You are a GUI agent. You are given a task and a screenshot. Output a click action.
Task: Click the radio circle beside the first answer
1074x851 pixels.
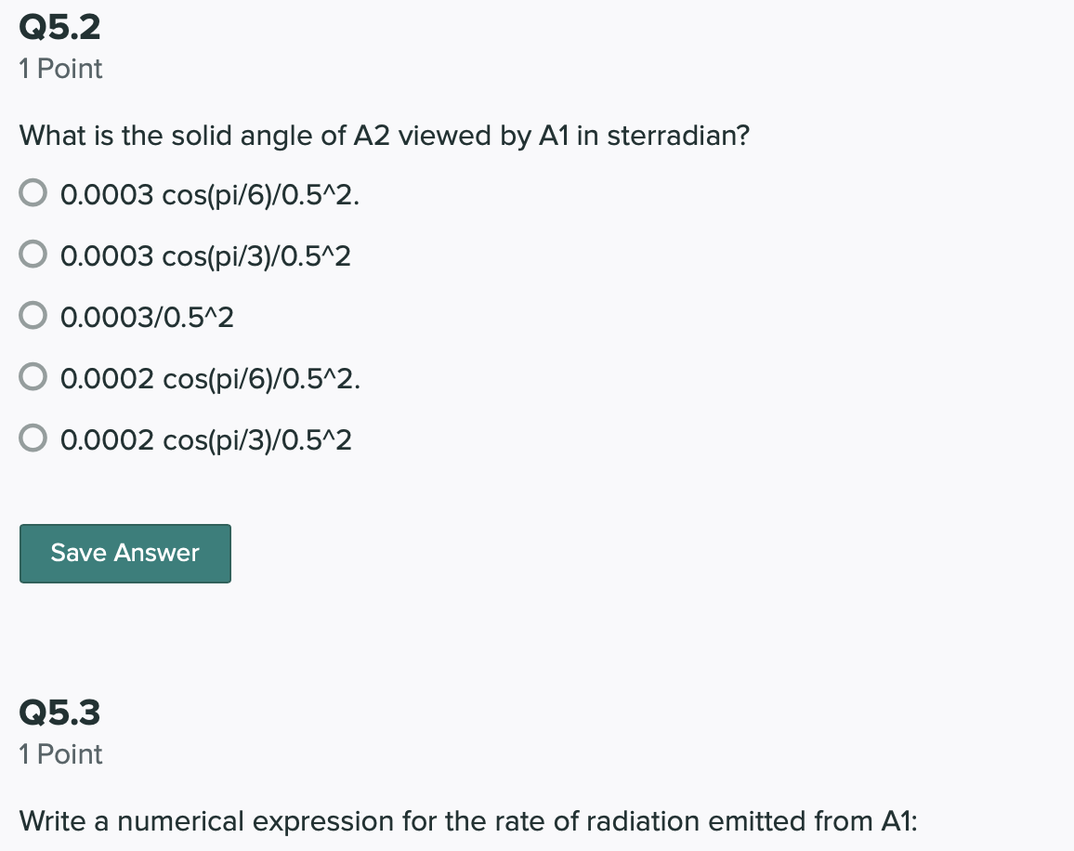pos(33,191)
